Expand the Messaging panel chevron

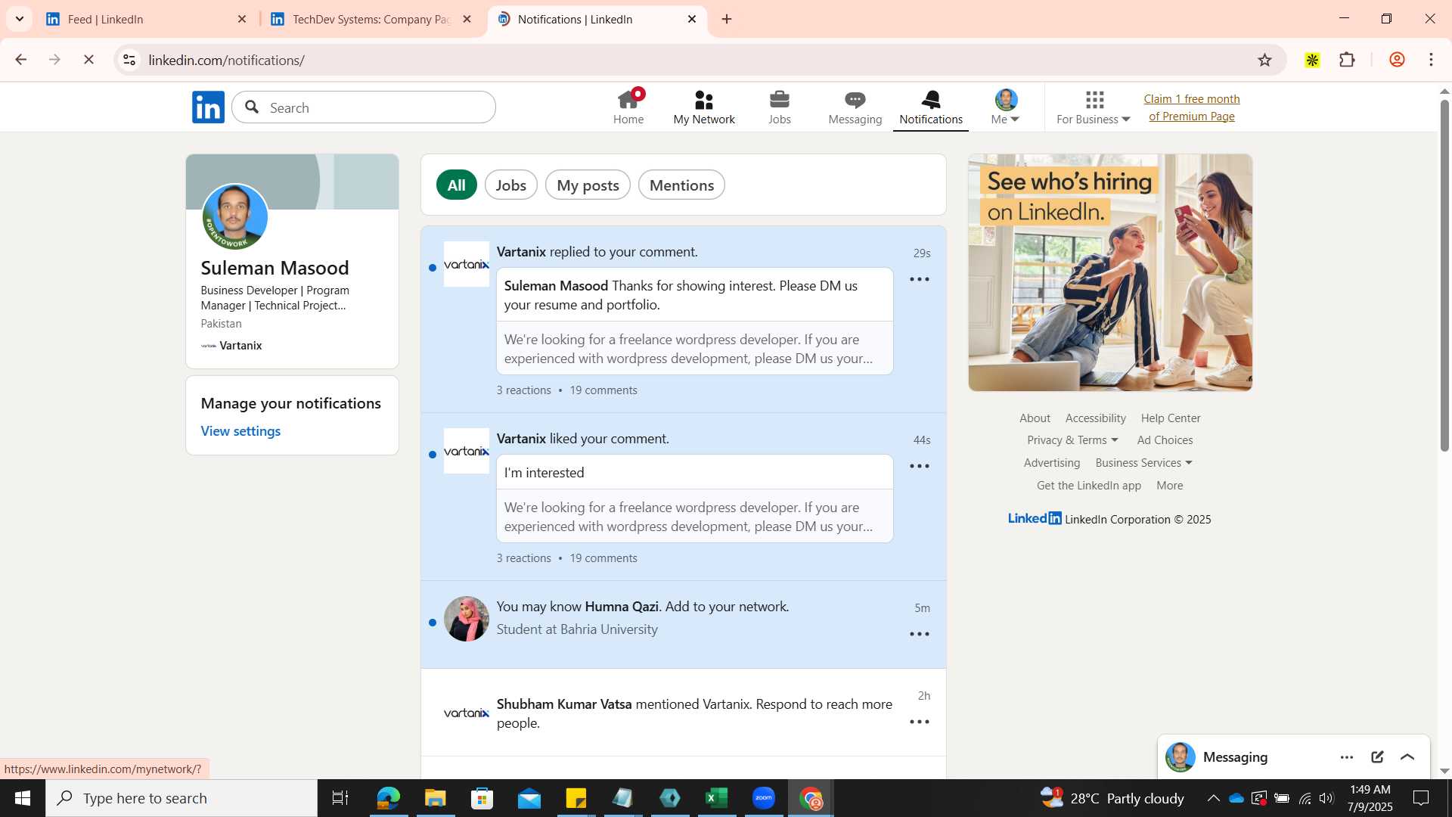coord(1407,757)
